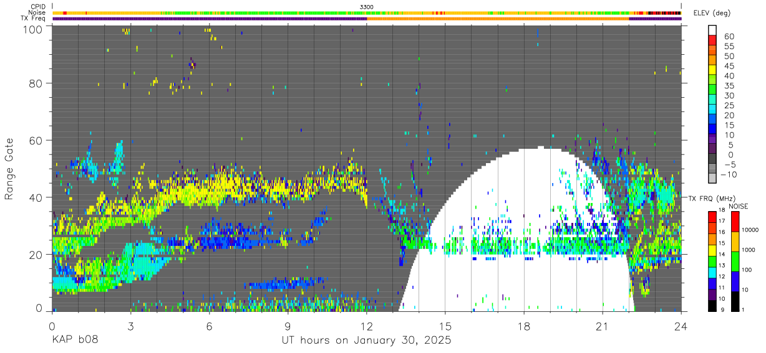The height and width of the screenshot is (353, 766).
Task: Click the purple left segment of TX Freq strip
Action: point(210,19)
